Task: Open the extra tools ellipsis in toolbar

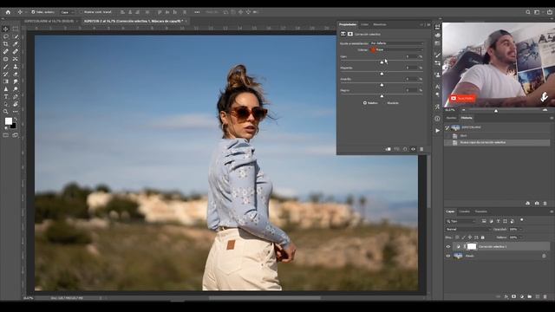Action: (16, 112)
